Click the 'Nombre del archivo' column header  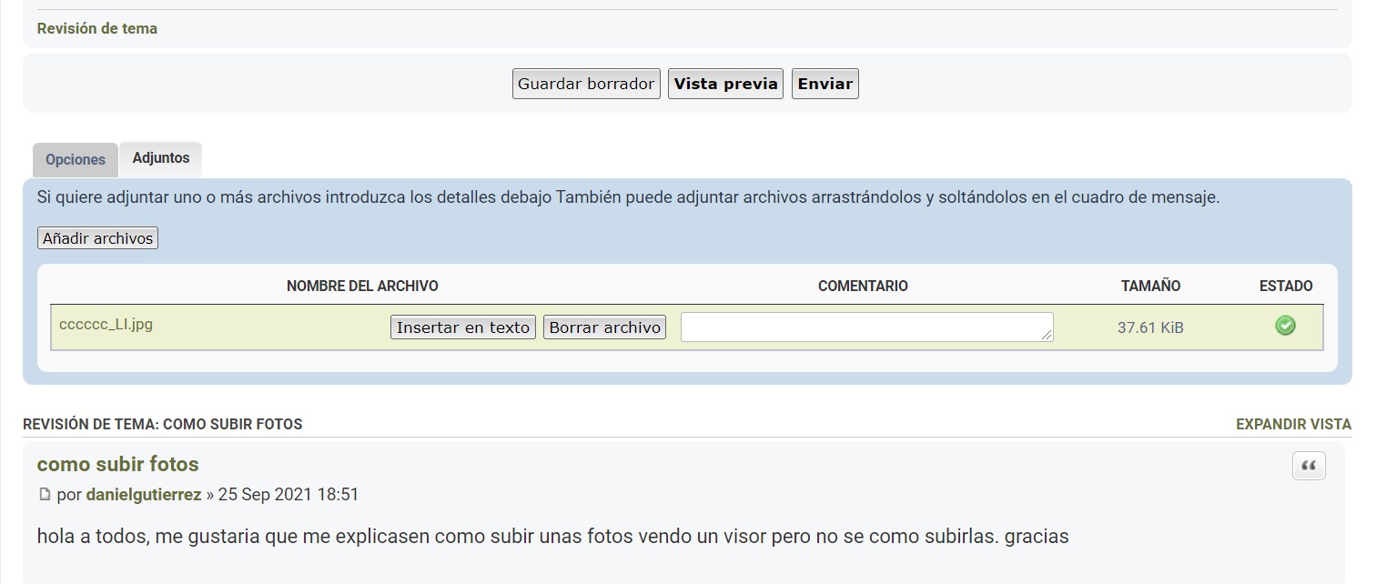coord(362,286)
